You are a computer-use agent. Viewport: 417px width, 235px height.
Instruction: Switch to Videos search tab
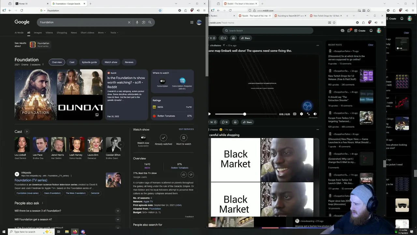49,33
